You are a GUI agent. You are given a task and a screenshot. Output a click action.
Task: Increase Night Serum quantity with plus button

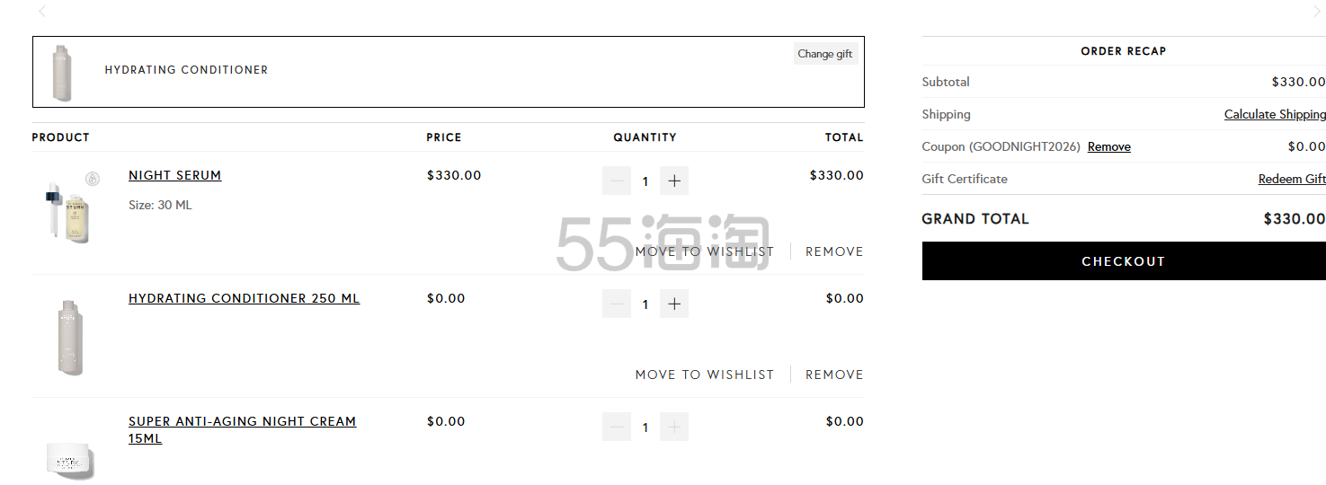click(674, 181)
